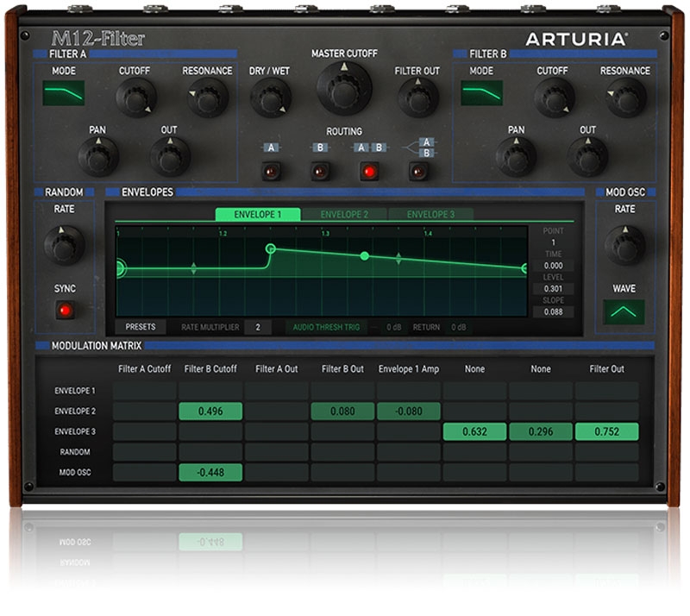Enable routing B only button
This screenshot has width=690, height=616.
[320, 172]
